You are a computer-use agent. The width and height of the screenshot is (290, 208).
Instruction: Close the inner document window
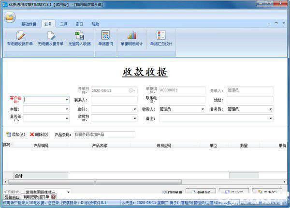(x=284, y=23)
